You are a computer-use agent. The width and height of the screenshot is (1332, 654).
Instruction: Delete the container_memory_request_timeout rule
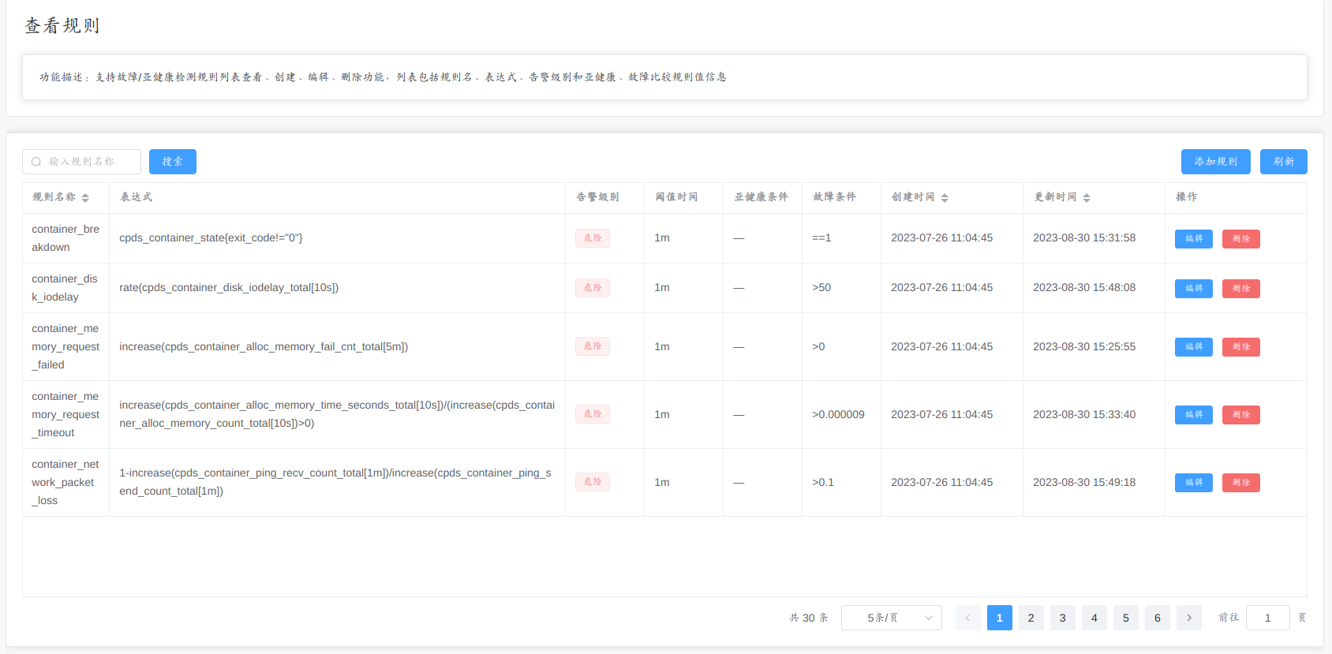point(1240,414)
